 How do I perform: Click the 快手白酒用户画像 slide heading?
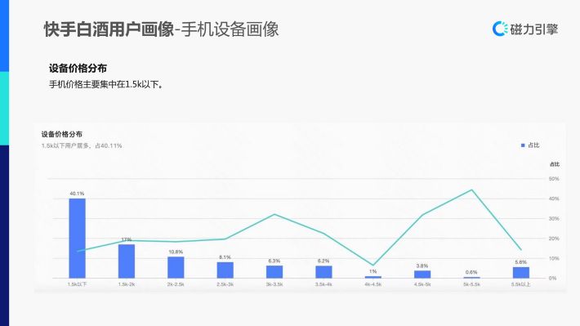point(109,29)
